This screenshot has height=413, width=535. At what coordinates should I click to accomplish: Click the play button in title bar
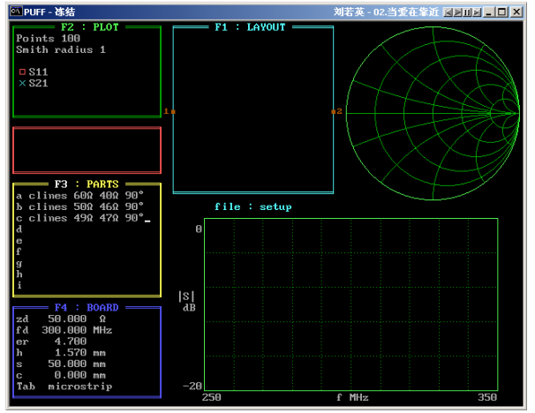(457, 12)
